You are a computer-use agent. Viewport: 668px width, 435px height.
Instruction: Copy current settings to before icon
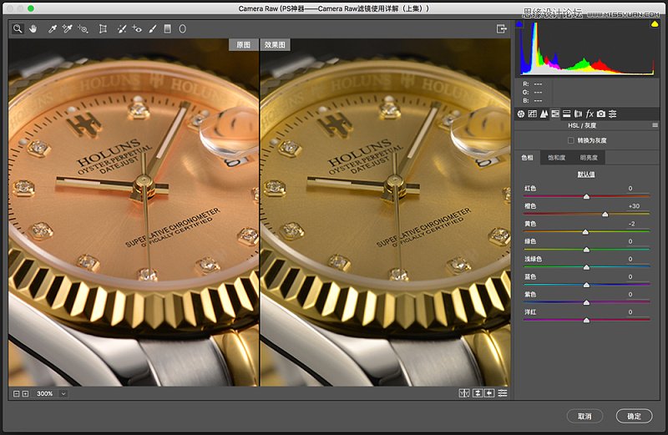pos(489,393)
